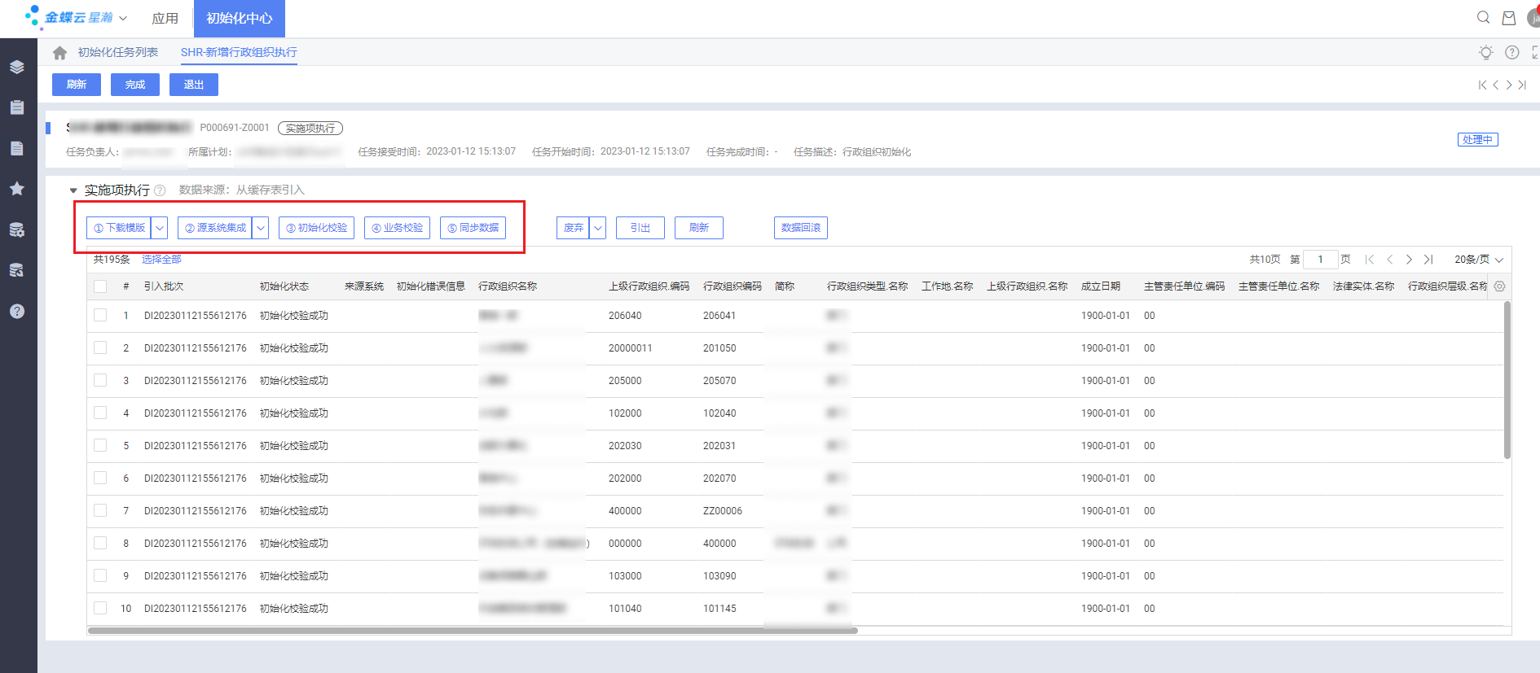Click the 完成 button
This screenshot has height=673, width=1540.
(x=135, y=85)
